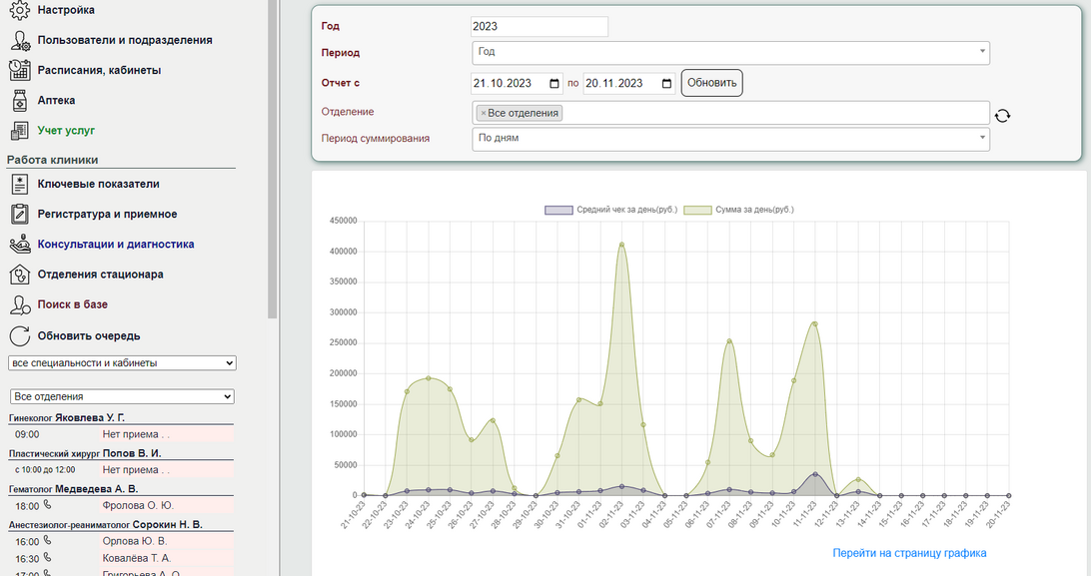1091x576 pixels.
Task: Open calendar picker for start date 21.10.2023
Action: [554, 84]
